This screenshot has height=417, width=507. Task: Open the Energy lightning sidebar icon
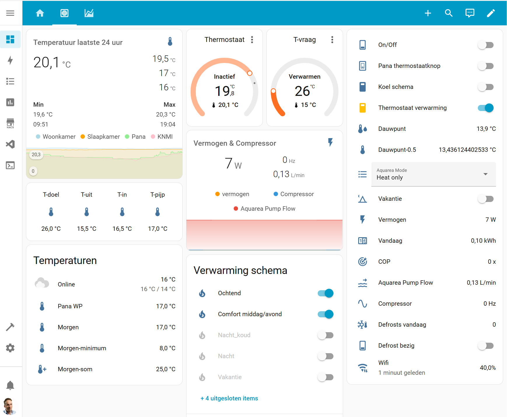point(10,60)
